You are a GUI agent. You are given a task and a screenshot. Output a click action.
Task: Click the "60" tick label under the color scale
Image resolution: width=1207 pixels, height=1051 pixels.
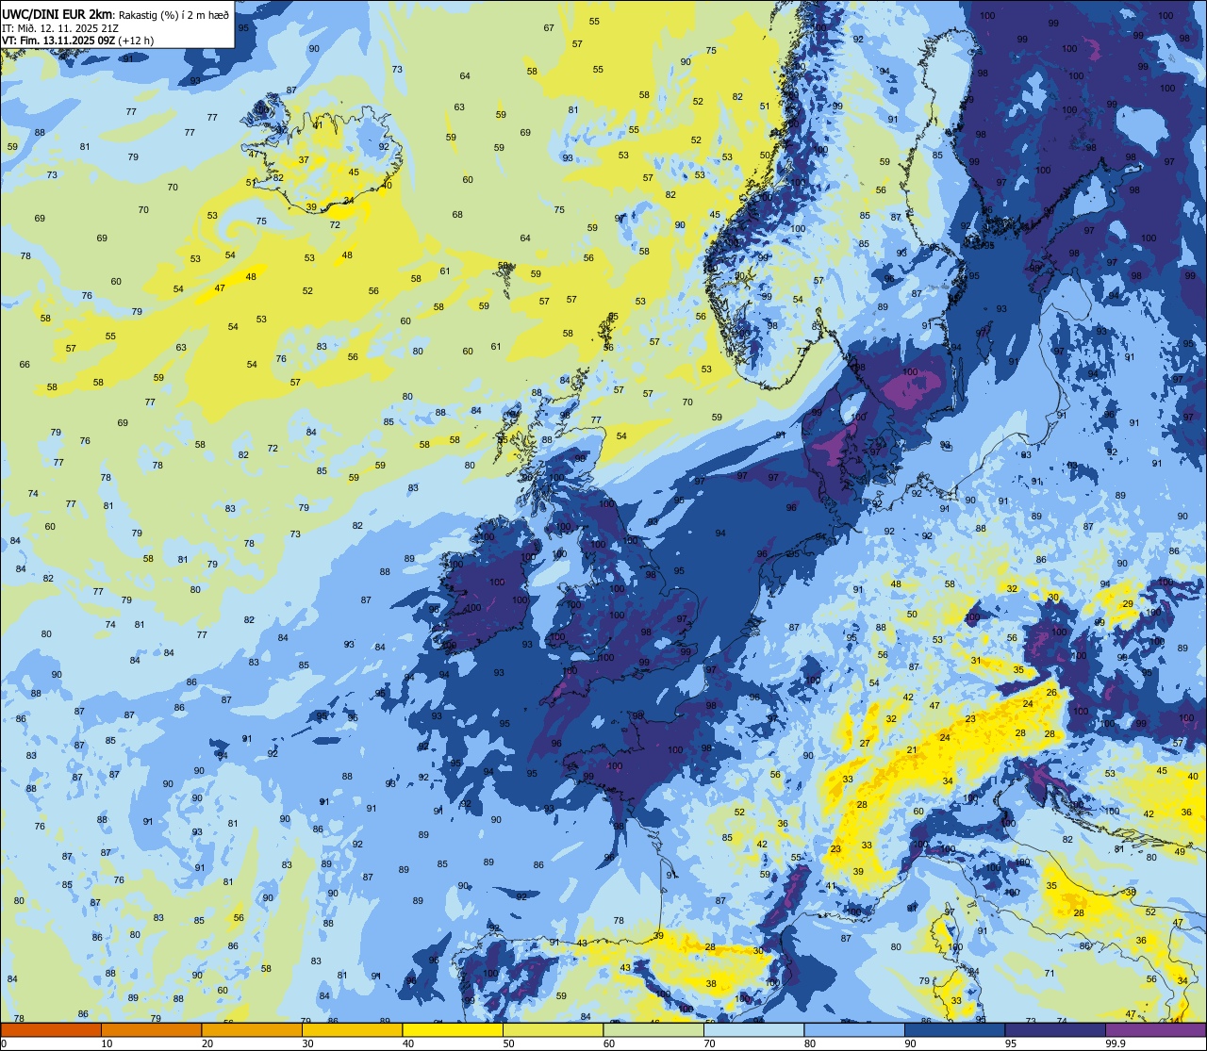pyautogui.click(x=609, y=1043)
